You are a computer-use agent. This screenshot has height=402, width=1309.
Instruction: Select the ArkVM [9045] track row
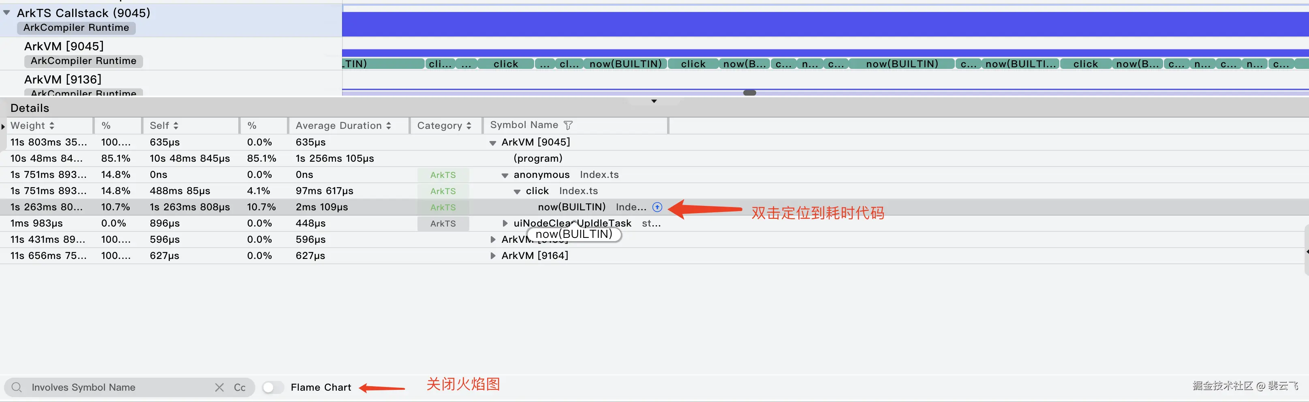click(171, 53)
